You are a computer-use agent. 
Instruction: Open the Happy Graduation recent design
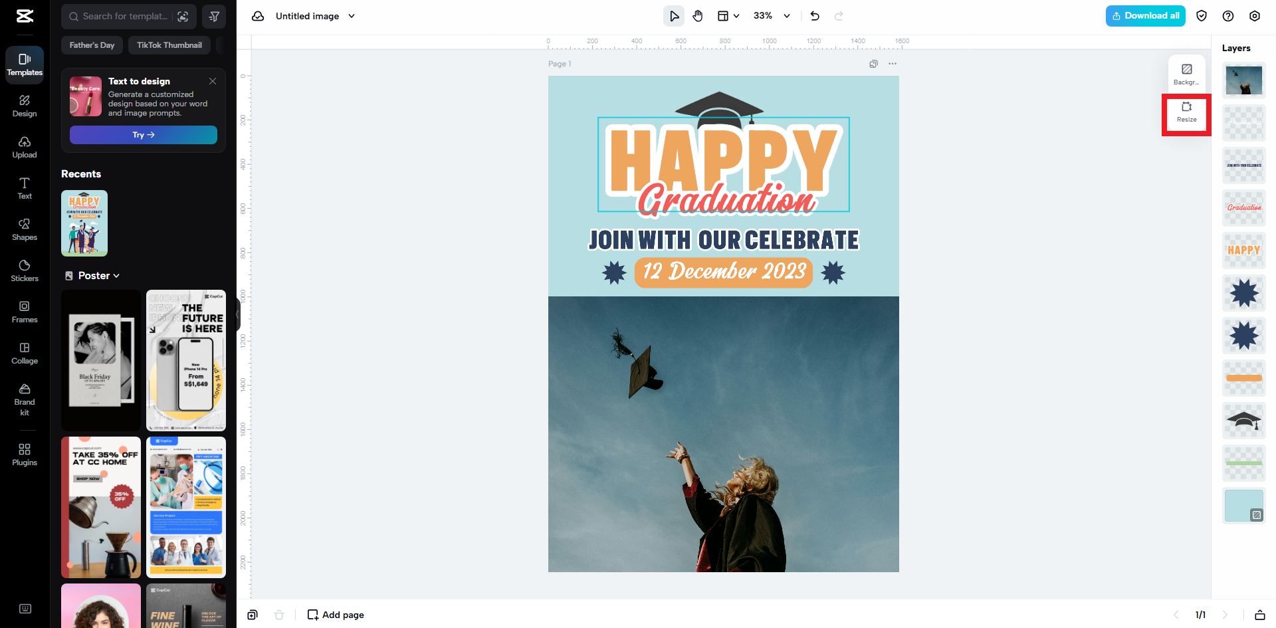pyautogui.click(x=85, y=223)
